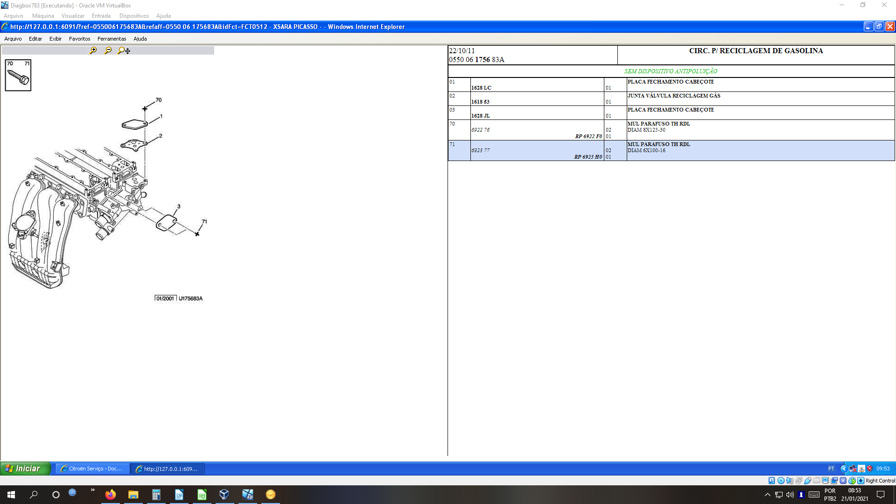
Task: Click the XP security alert shield icon
Action: (870, 469)
